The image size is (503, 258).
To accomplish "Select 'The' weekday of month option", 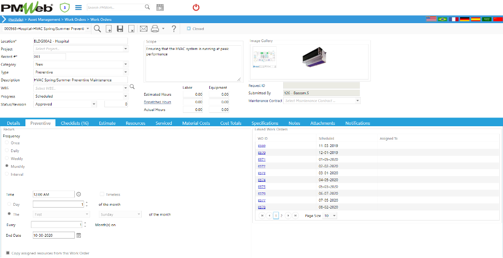I will 9,214.
